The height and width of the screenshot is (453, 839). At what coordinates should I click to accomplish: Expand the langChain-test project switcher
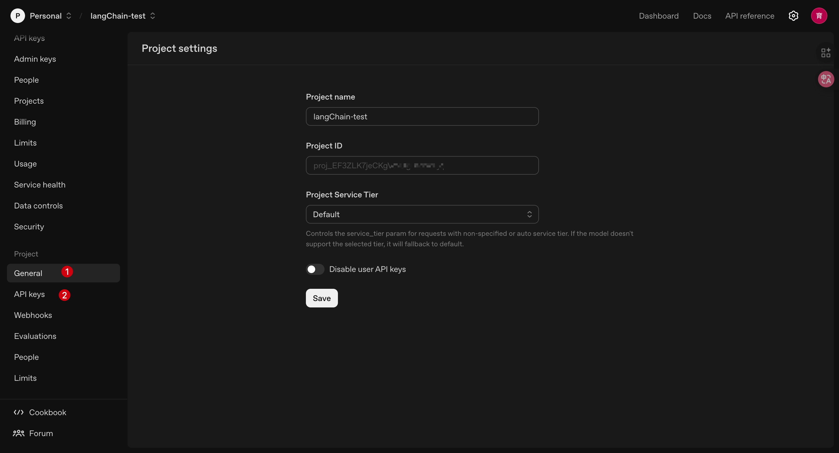(152, 16)
